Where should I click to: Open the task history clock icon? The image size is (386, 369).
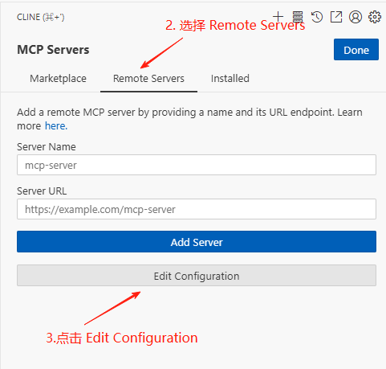317,17
